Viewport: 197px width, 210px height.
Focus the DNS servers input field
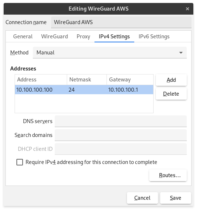pyautogui.click(x=121, y=121)
